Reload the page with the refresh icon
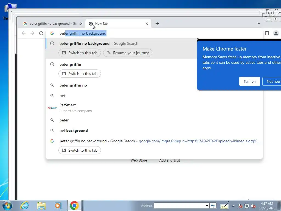Viewport: 281px width, 211px height. pos(41,33)
